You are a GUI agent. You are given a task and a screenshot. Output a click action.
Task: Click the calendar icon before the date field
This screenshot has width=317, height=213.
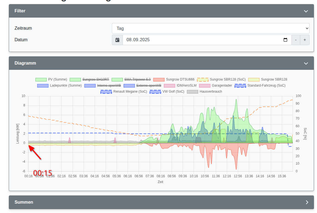pyautogui.click(x=117, y=40)
